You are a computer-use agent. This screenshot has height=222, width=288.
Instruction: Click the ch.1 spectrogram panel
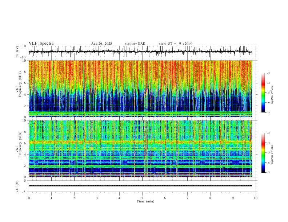tap(140, 89)
